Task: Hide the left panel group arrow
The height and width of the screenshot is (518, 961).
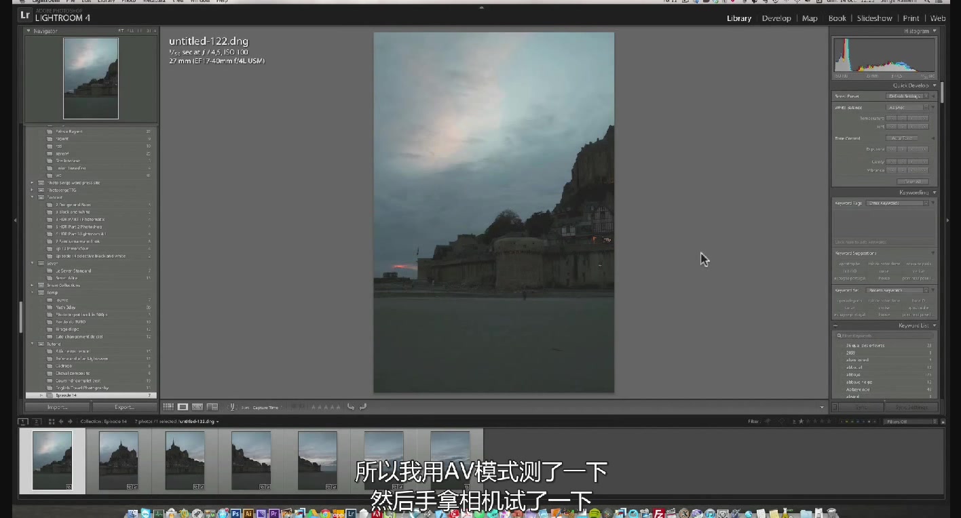Action: (15, 220)
